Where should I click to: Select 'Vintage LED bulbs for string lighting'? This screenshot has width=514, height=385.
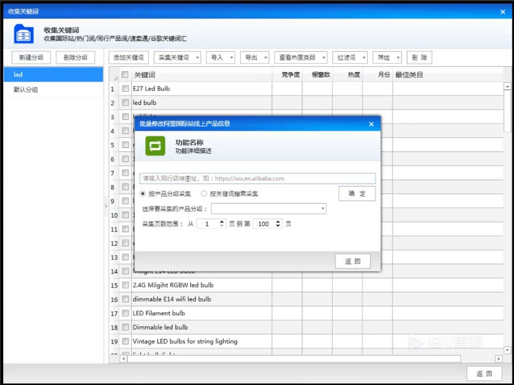pyautogui.click(x=185, y=342)
